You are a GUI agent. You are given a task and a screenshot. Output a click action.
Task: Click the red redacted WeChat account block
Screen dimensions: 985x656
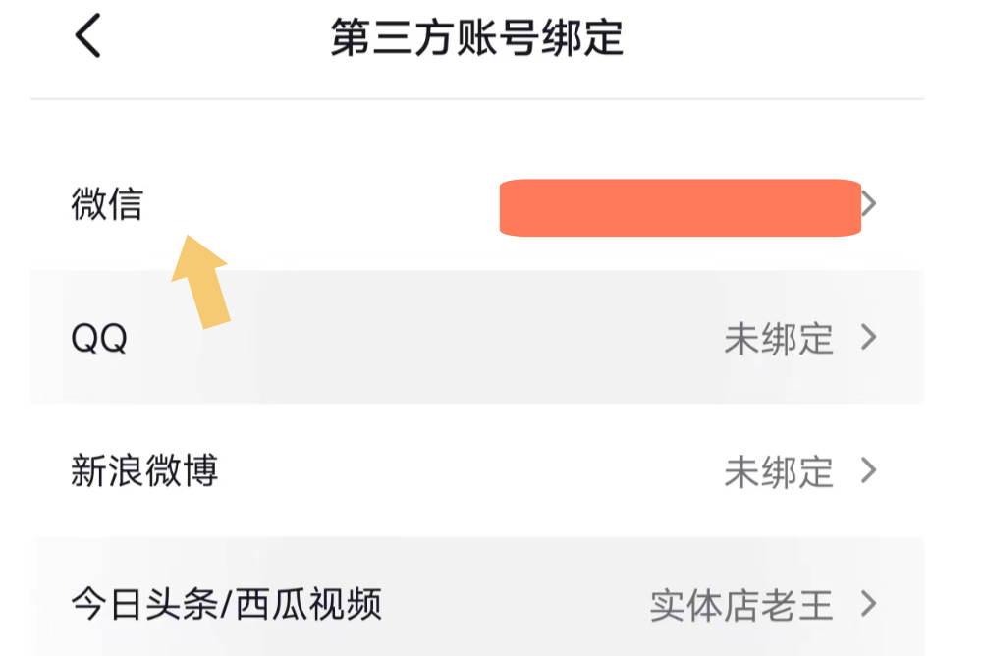pos(680,208)
